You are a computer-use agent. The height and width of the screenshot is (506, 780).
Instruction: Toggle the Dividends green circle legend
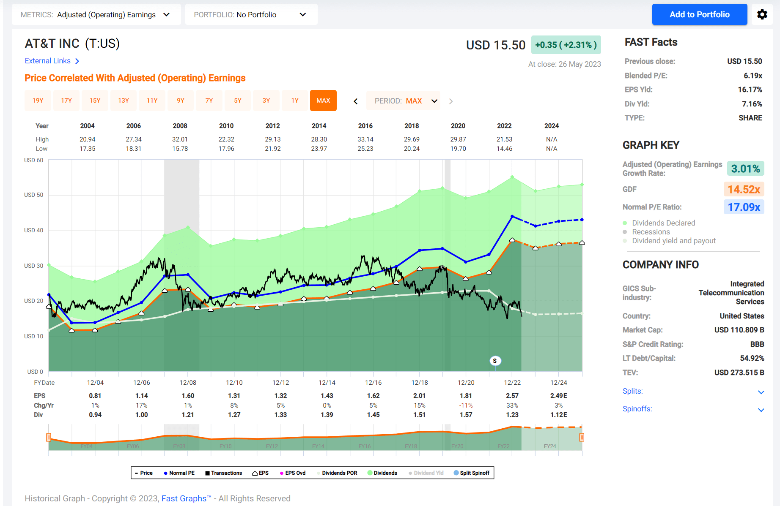click(370, 473)
